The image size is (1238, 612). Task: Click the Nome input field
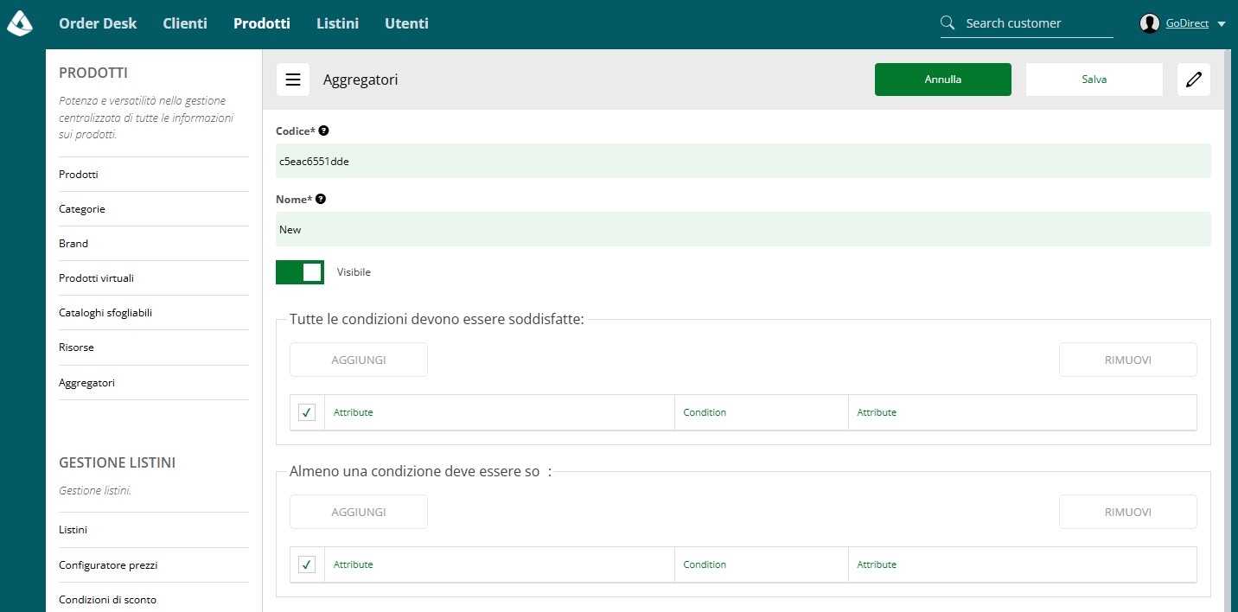743,230
